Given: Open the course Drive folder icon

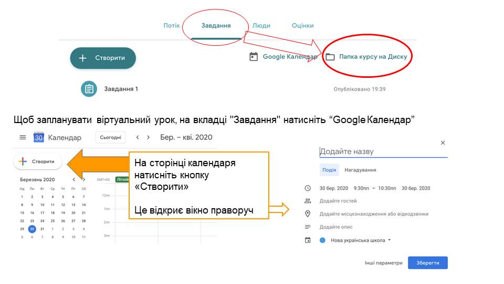Looking at the screenshot, I should (x=330, y=57).
